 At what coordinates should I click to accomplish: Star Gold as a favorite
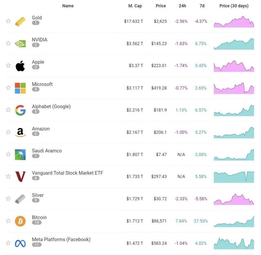[x=8, y=21]
